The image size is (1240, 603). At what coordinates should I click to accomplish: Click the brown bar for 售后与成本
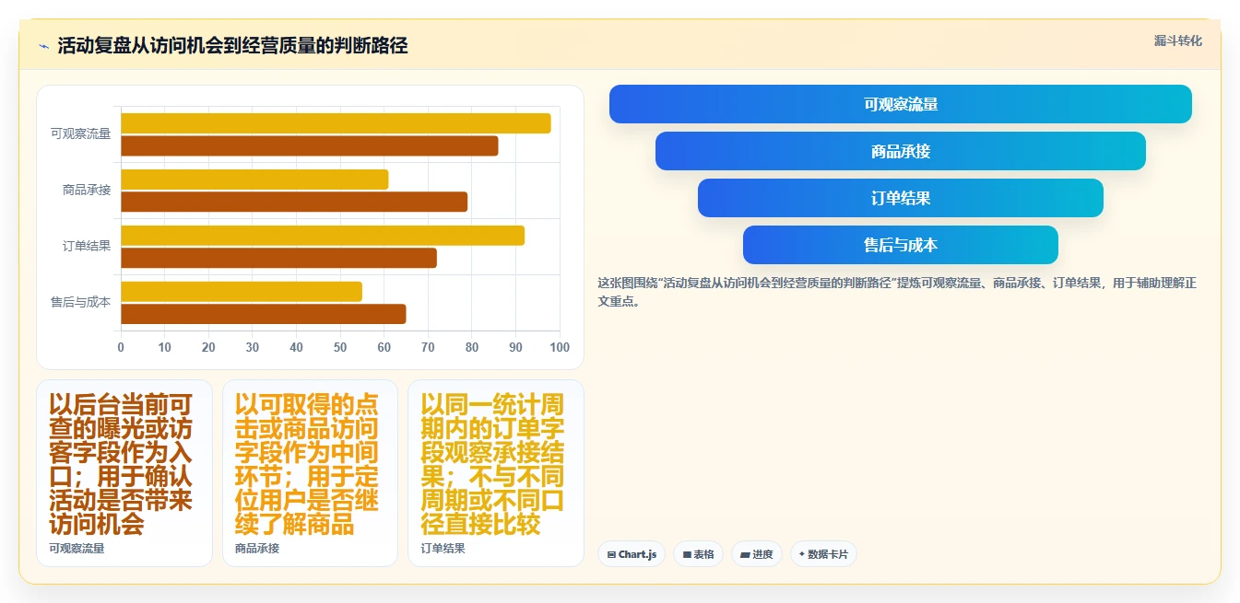coord(264,314)
